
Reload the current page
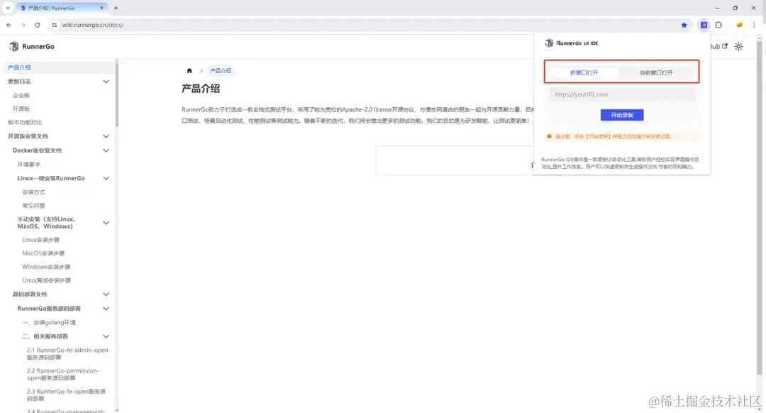37,25
